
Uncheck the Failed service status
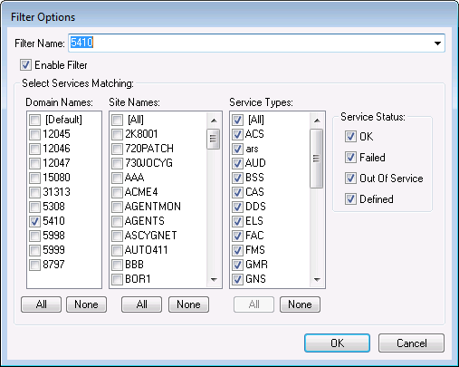[x=350, y=158]
